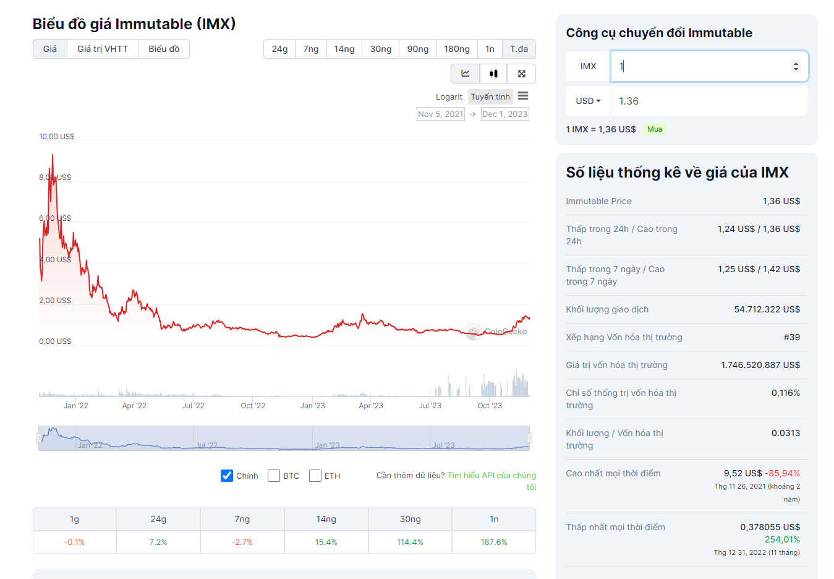
Task: Toggle Chính series checkbox
Action: tap(227, 476)
